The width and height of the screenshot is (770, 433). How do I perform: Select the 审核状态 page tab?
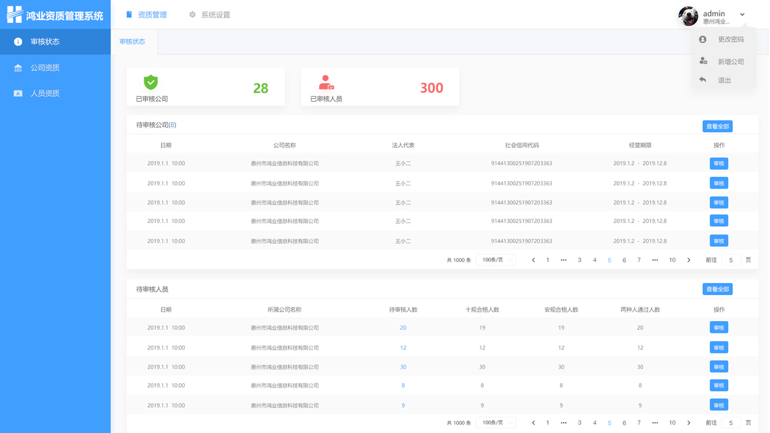pyautogui.click(x=133, y=42)
